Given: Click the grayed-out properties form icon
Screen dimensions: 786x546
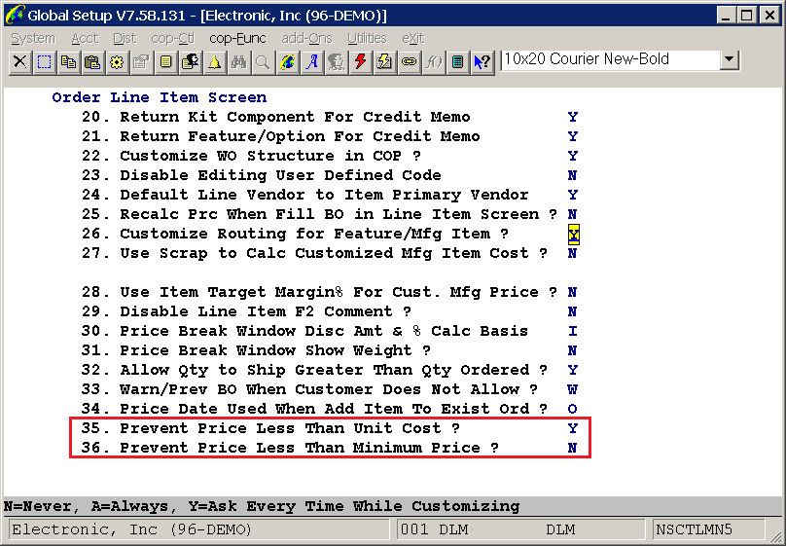Looking at the screenshot, I should (x=141, y=62).
